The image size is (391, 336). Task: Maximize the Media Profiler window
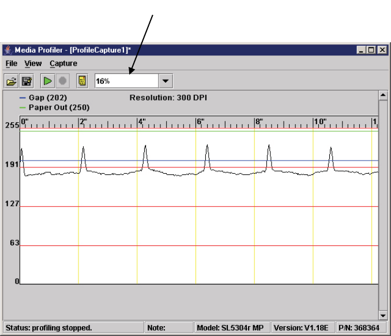[x=371, y=50]
